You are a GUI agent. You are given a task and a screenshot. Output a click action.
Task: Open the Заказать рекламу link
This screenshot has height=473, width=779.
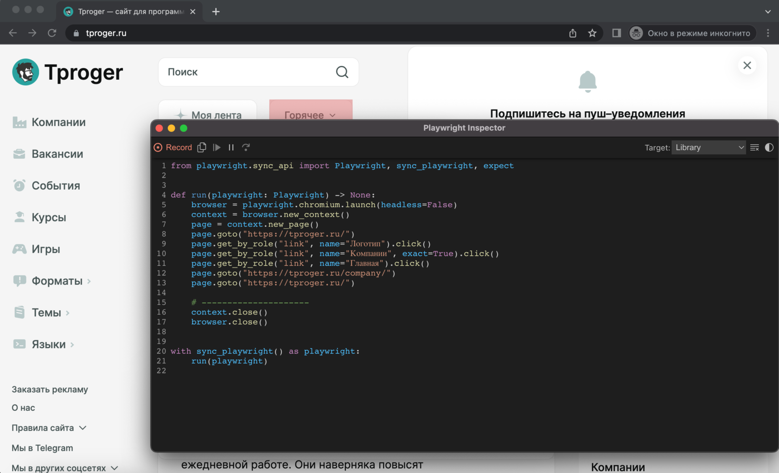(50, 390)
